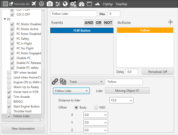This screenshot has width=178, height=135.
Task: Click the X offset input field
Action: coord(96,115)
